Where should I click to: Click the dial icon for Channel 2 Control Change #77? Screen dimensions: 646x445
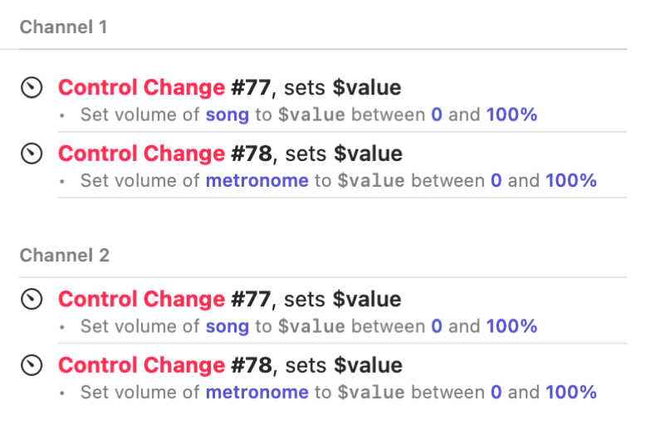32,300
